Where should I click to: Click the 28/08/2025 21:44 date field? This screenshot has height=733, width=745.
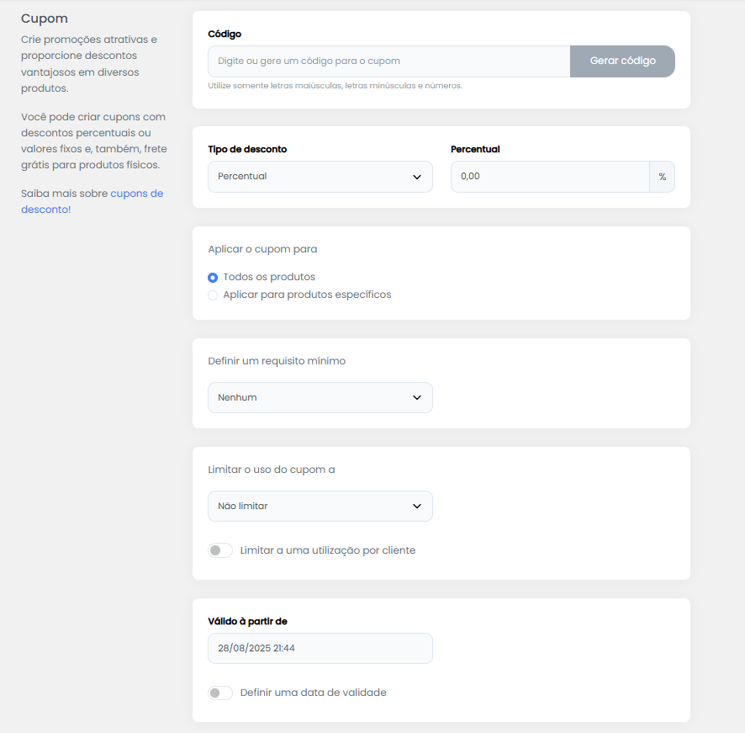(320, 648)
